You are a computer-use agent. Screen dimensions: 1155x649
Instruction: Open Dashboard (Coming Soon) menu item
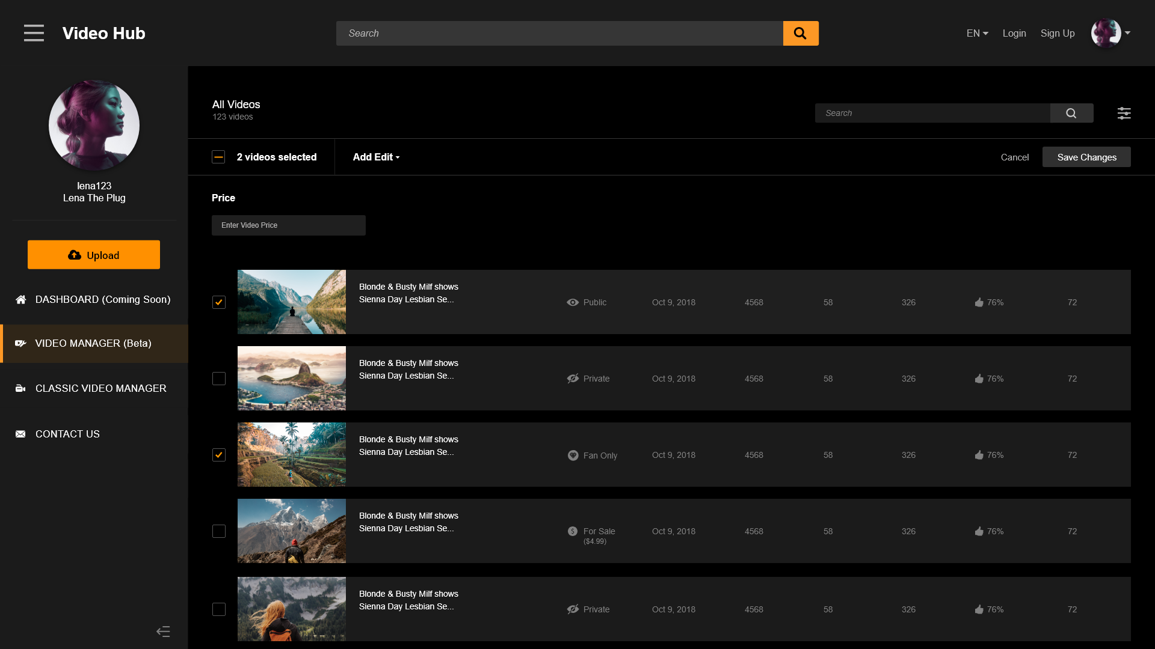pos(94,299)
